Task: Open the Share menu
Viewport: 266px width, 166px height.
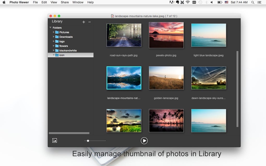Action: tap(65, 2)
